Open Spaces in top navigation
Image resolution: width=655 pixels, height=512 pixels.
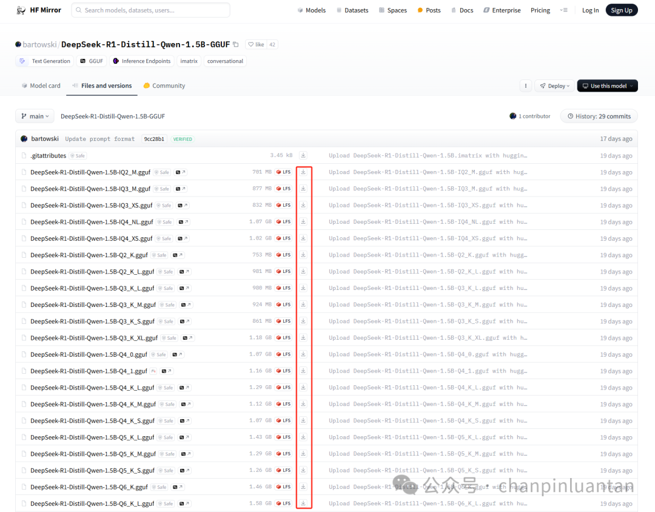click(x=392, y=10)
